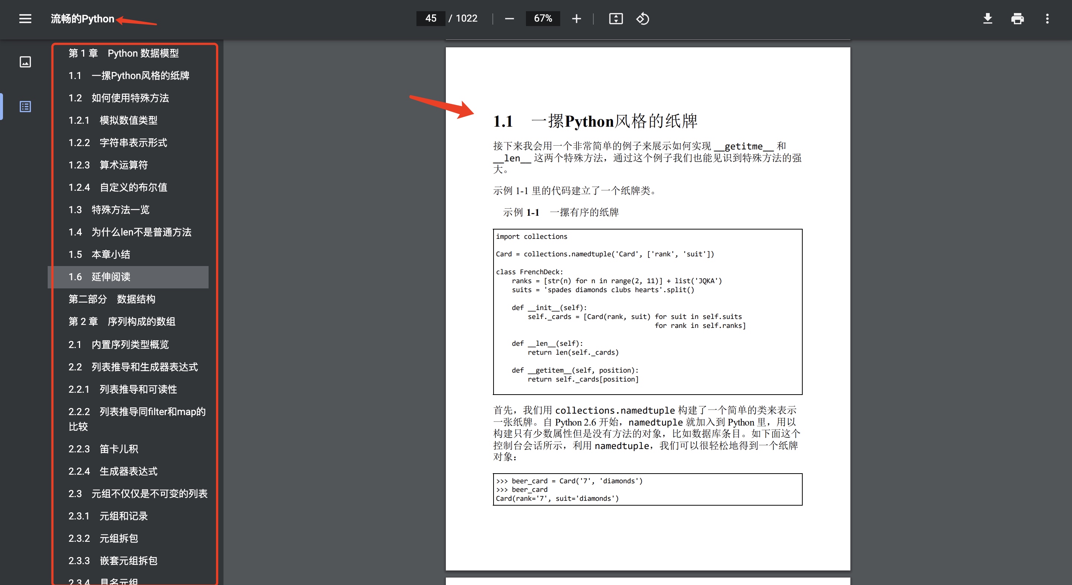1072x585 pixels.
Task: Open 第 1 章 Python 数据模型 entry
Action: 124,53
